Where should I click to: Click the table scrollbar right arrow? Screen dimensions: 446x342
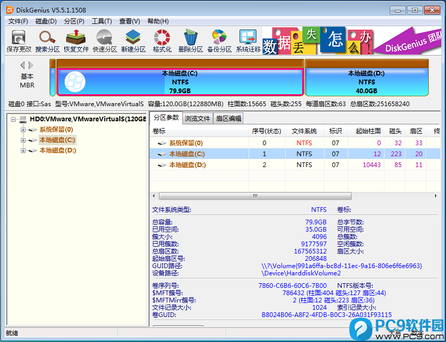pos(436,196)
